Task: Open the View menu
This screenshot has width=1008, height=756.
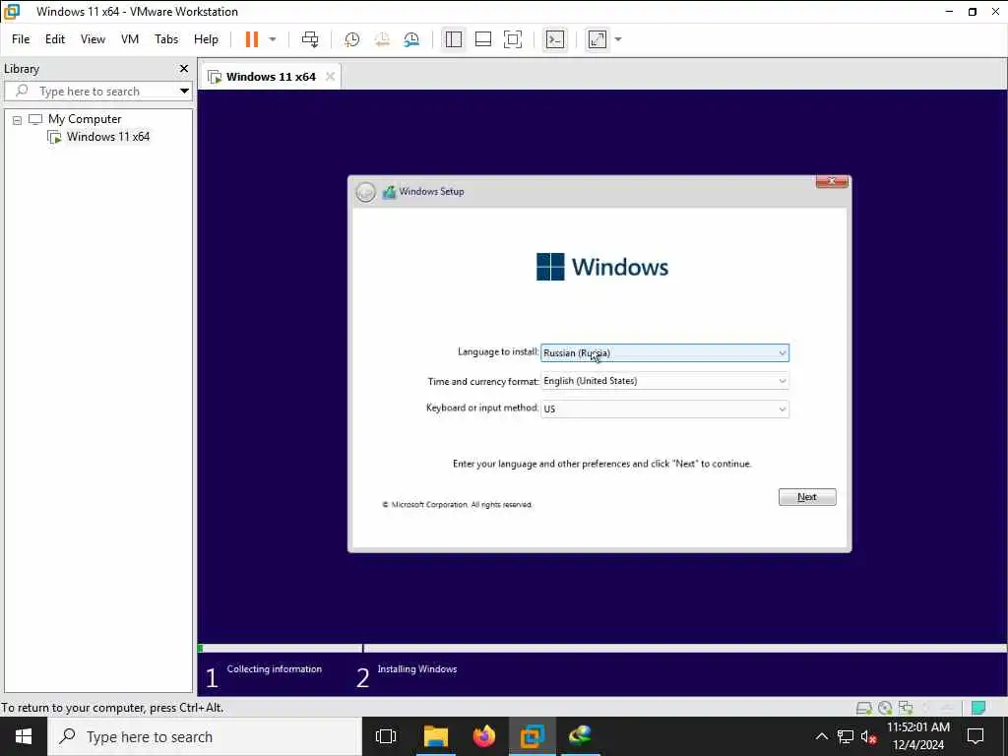Action: (x=93, y=39)
